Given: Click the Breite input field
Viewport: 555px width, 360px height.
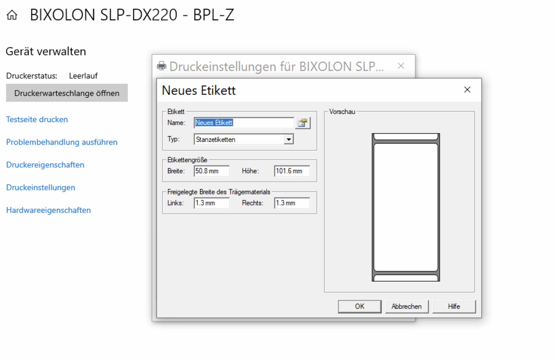Looking at the screenshot, I should pyautogui.click(x=211, y=171).
